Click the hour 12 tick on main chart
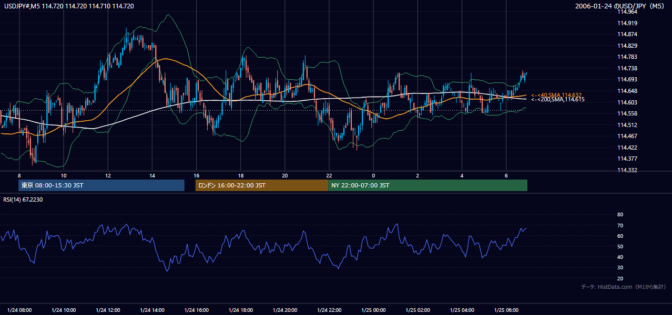This screenshot has height=315, width=672. tap(107, 175)
